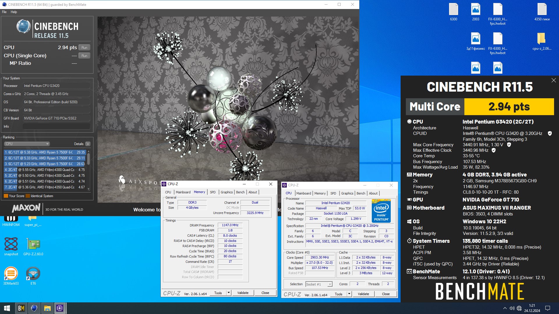Open the Cinebench File menu
559x314 pixels.
(4, 12)
